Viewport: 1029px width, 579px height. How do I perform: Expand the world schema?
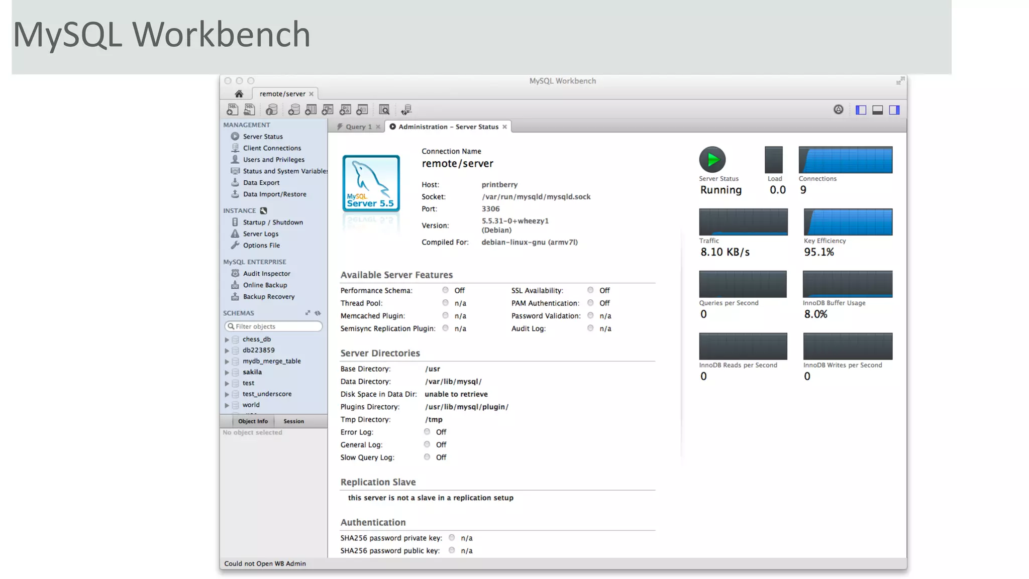227,405
